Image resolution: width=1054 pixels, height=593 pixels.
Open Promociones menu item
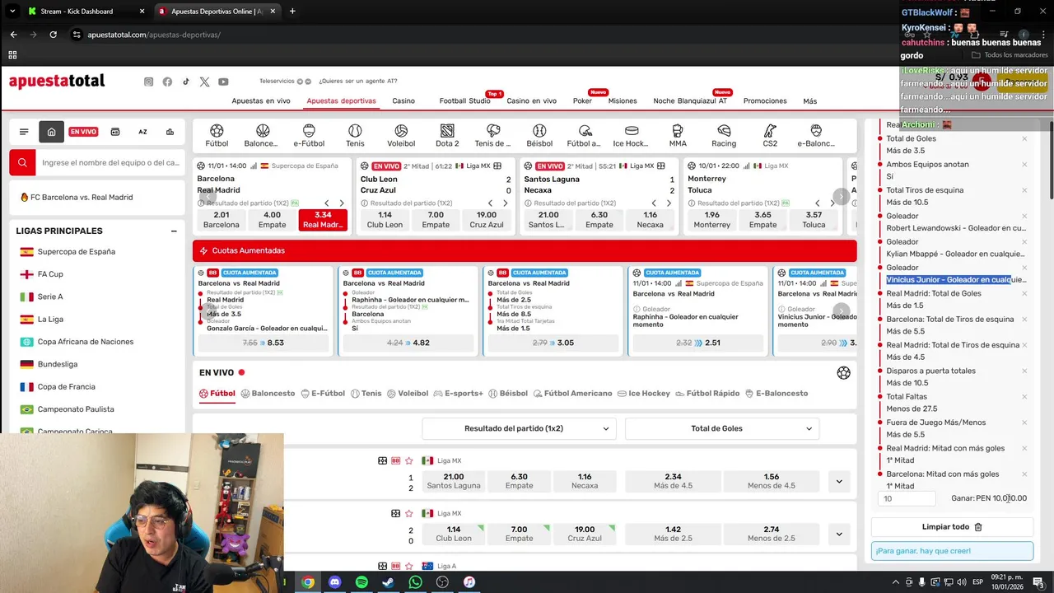[x=765, y=100]
